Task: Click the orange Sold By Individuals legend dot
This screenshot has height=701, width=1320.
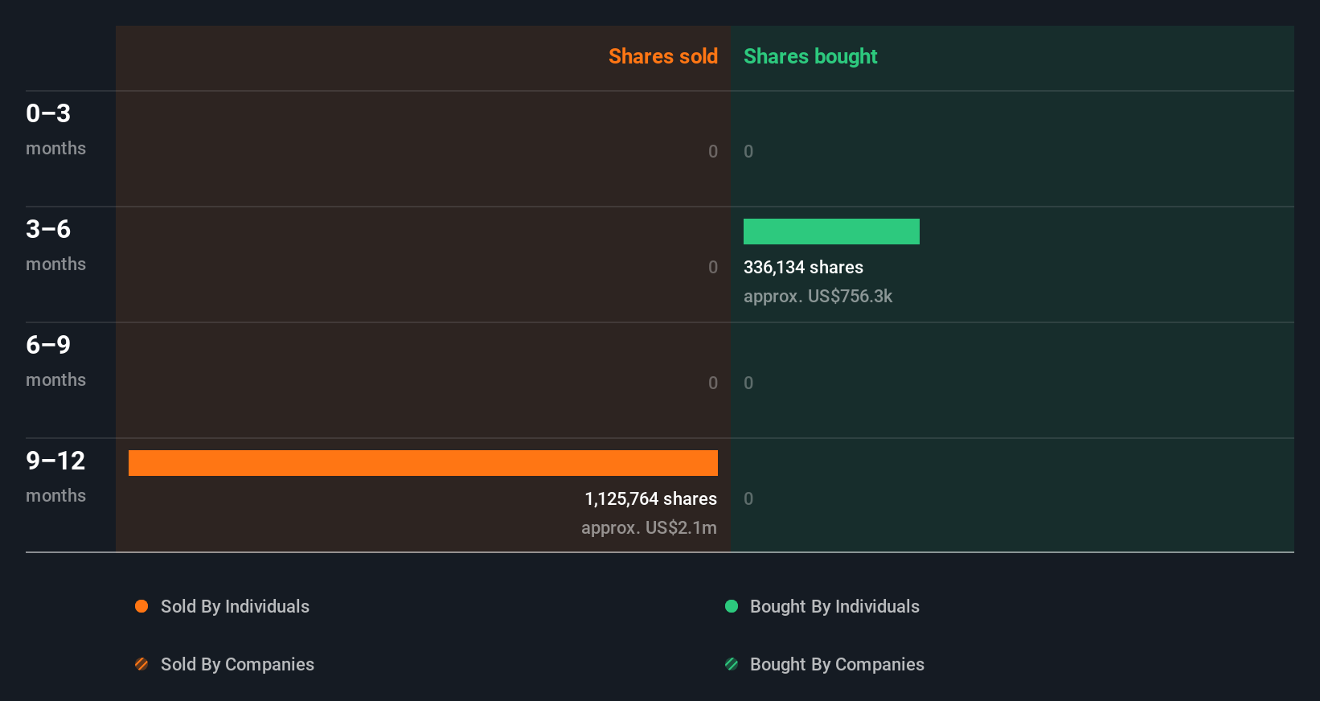Action: pos(141,606)
